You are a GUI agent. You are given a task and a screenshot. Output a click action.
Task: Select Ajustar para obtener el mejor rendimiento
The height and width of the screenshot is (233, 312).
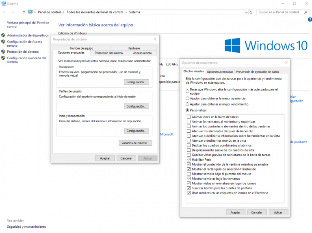(187, 104)
